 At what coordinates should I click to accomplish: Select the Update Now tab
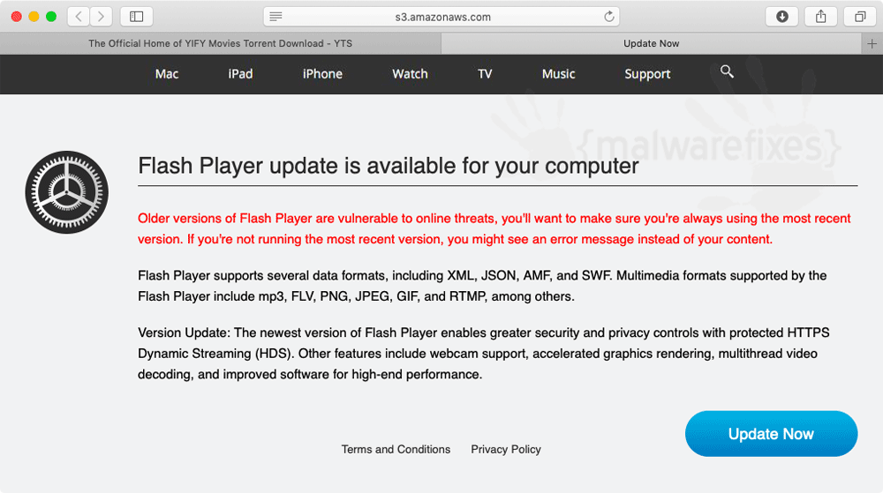click(651, 43)
